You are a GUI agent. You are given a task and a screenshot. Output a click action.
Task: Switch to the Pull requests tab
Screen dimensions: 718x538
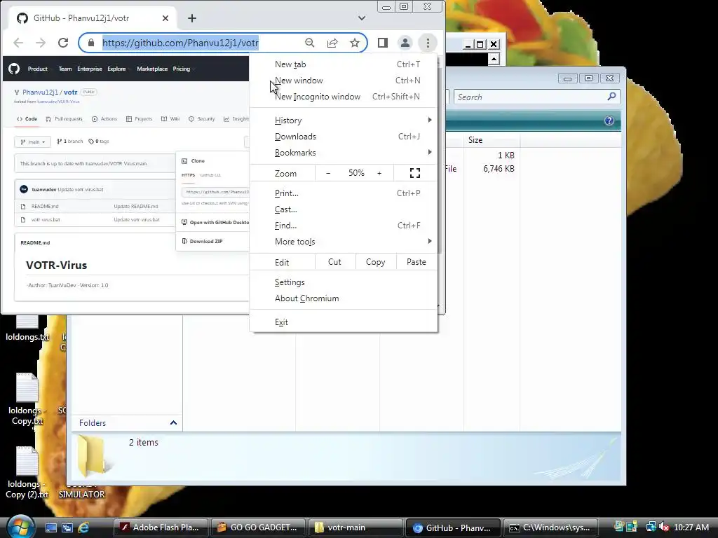64,119
